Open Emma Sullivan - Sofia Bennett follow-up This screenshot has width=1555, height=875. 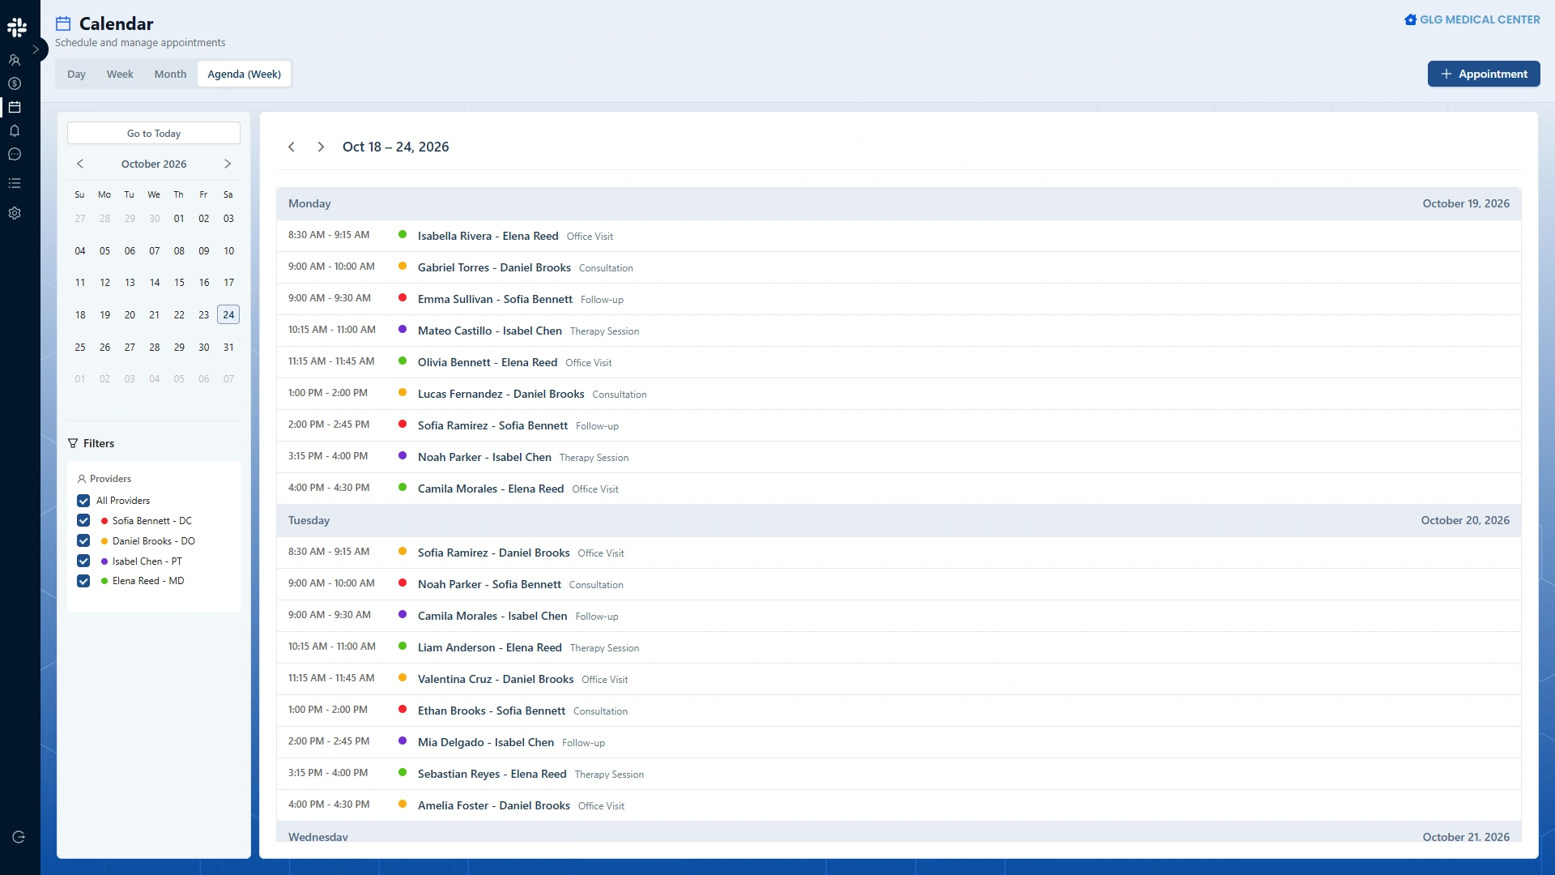[898, 299]
